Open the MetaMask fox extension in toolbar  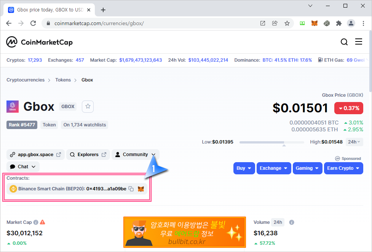(315, 23)
